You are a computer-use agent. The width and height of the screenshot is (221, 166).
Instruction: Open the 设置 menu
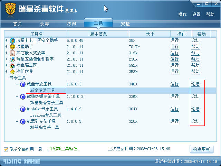pos(196,15)
